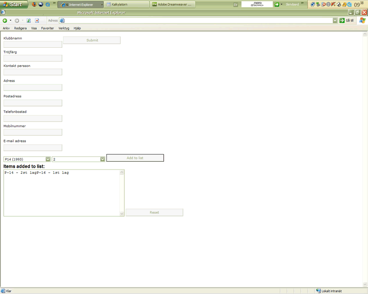Click the Nero search input box
This screenshot has height=294, width=368.
(257, 4)
